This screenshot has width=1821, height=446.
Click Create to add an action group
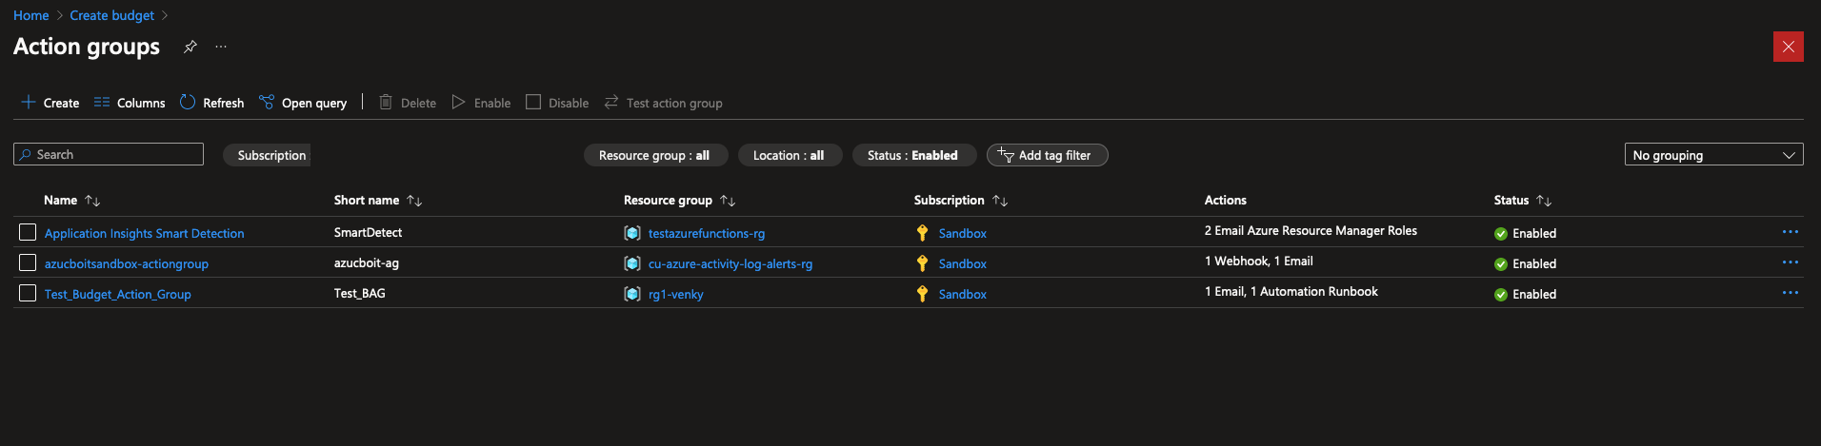[50, 103]
